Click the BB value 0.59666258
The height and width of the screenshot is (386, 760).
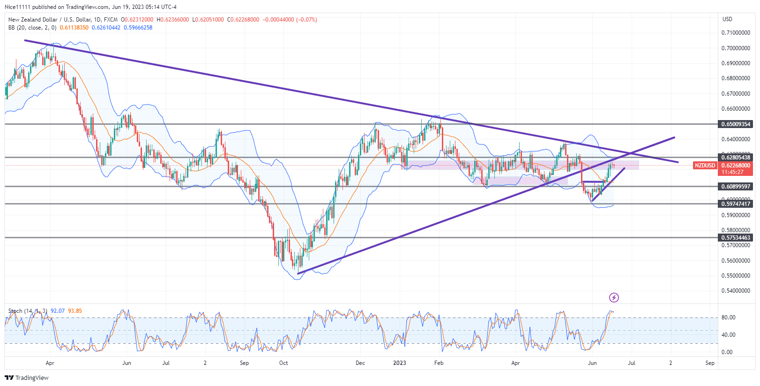[138, 28]
